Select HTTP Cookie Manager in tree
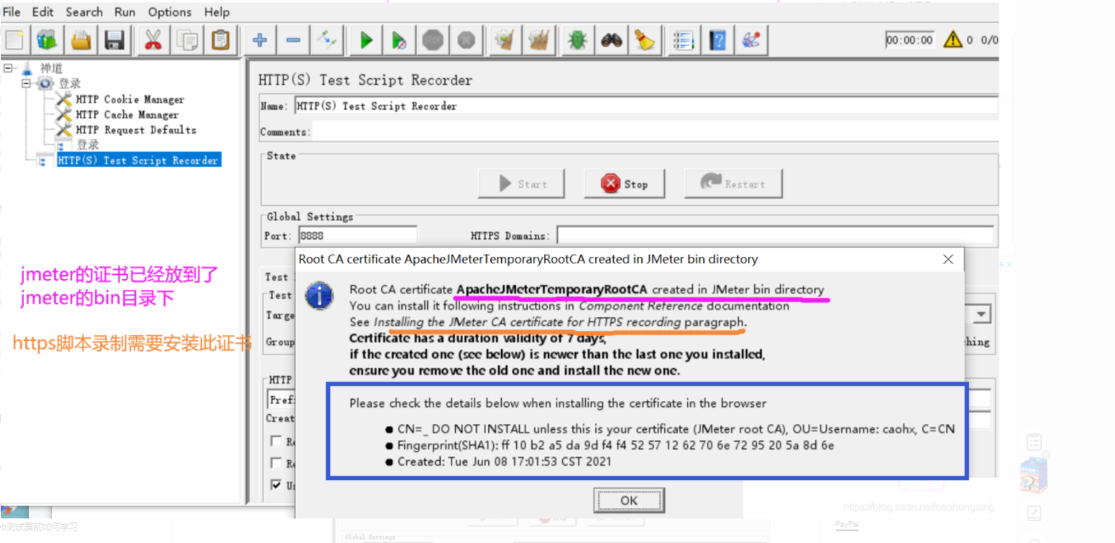Image resolution: width=1115 pixels, height=543 pixels. [x=129, y=99]
